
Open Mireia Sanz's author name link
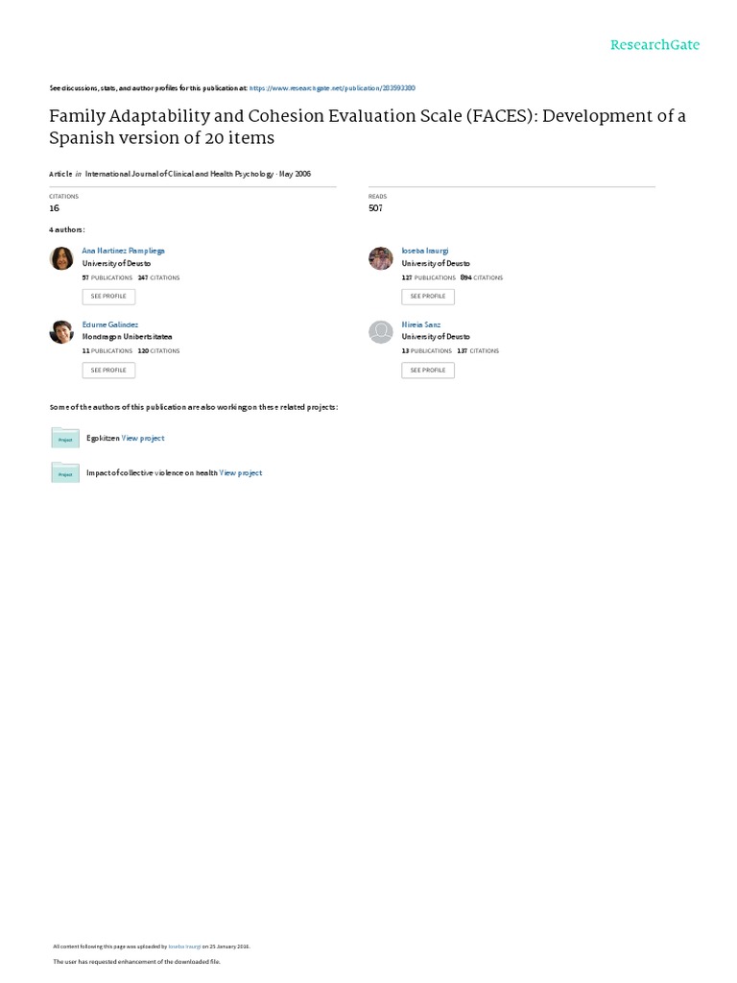pyautogui.click(x=421, y=324)
